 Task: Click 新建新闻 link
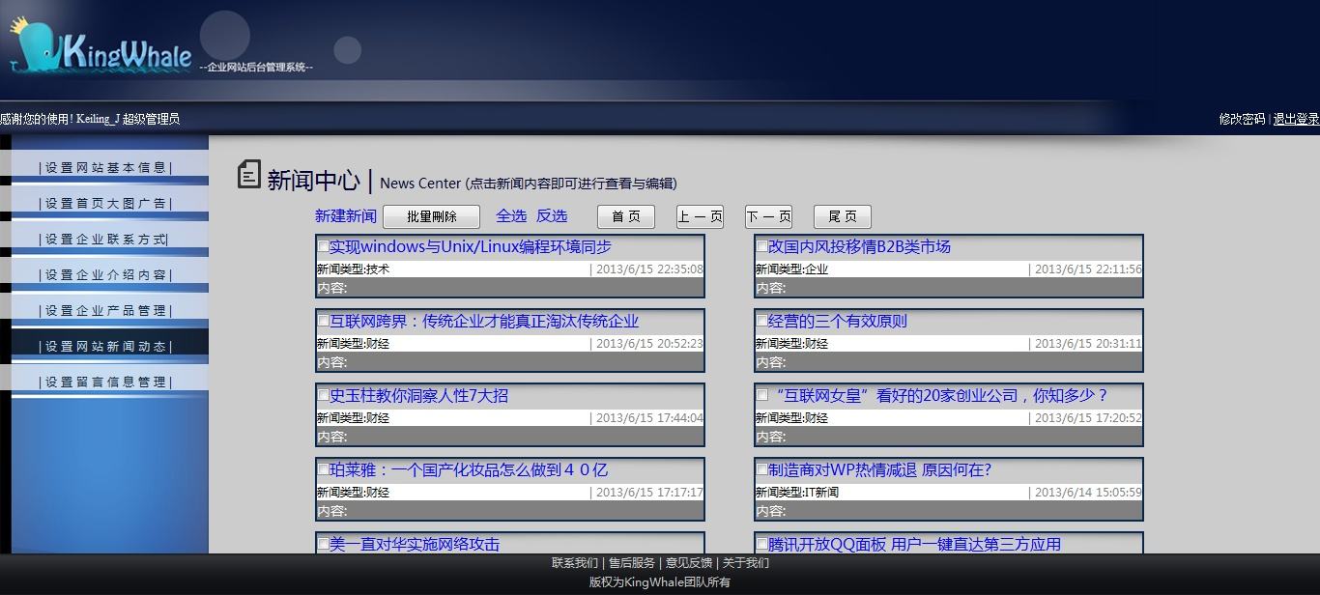(x=346, y=216)
